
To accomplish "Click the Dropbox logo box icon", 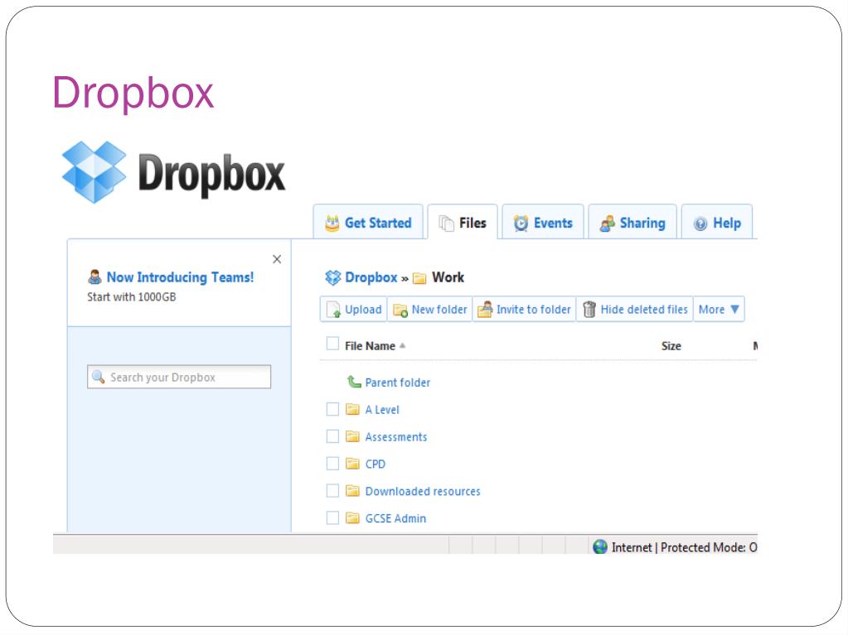I will [94, 171].
